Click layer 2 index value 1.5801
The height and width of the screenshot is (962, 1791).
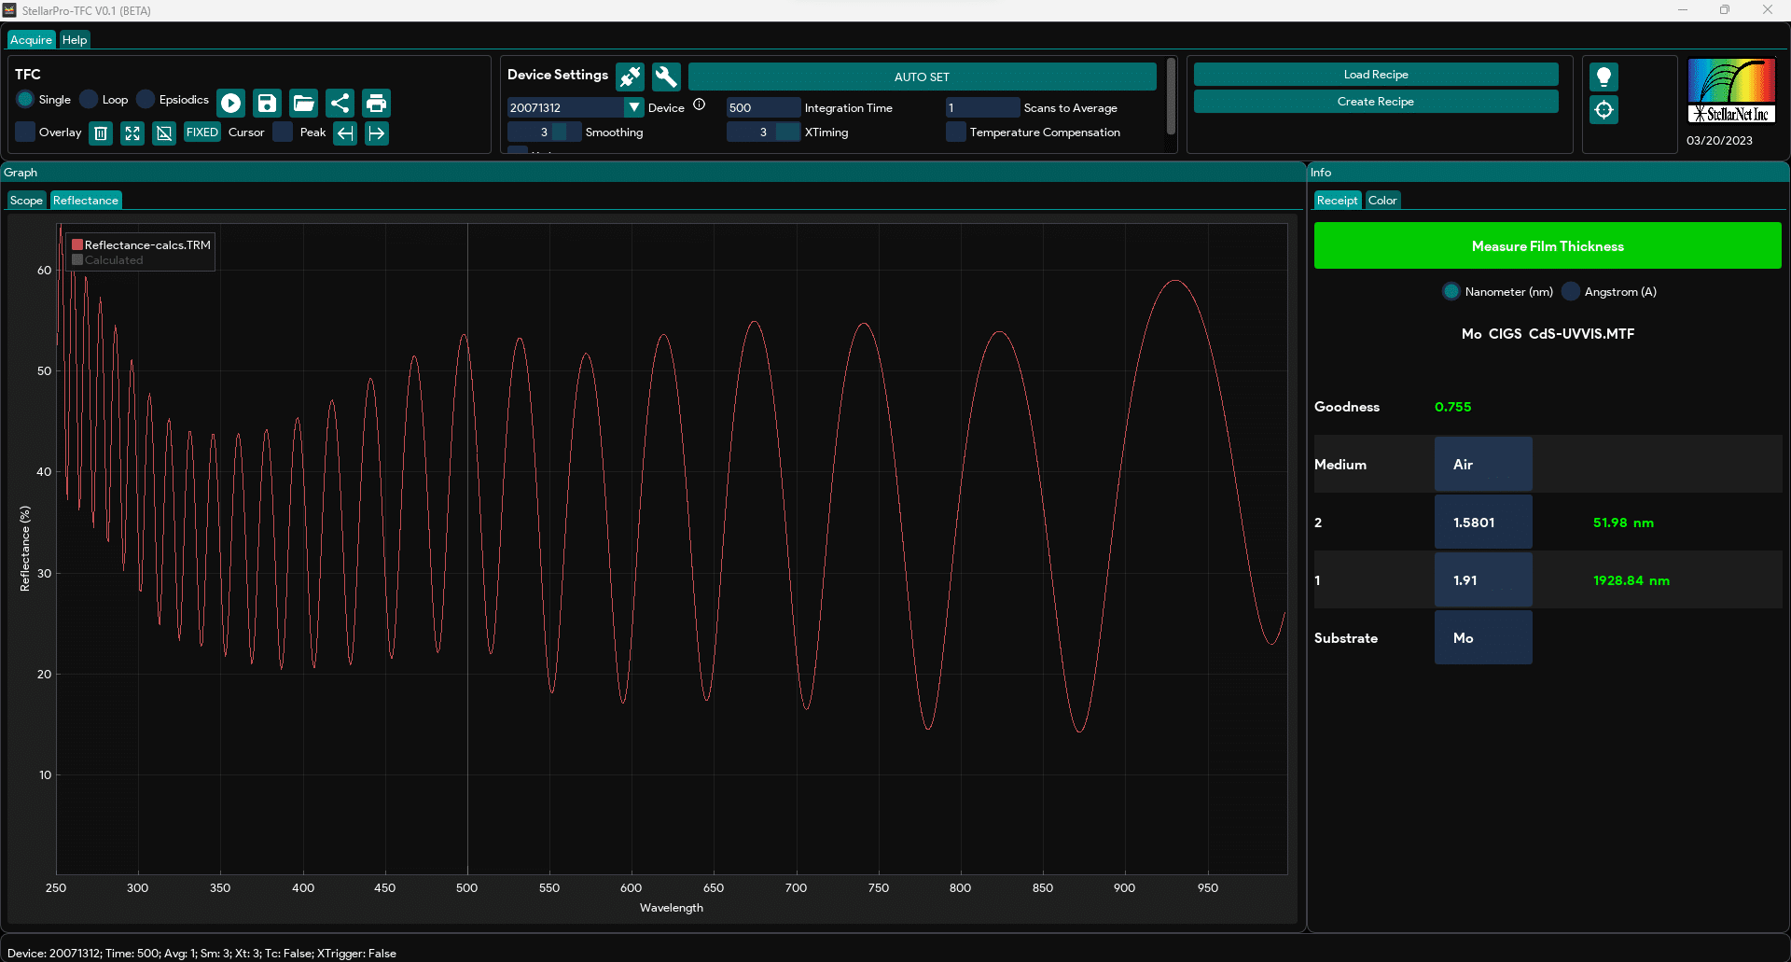point(1483,522)
